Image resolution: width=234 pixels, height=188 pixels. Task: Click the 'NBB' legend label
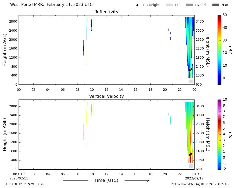coord(225,5)
